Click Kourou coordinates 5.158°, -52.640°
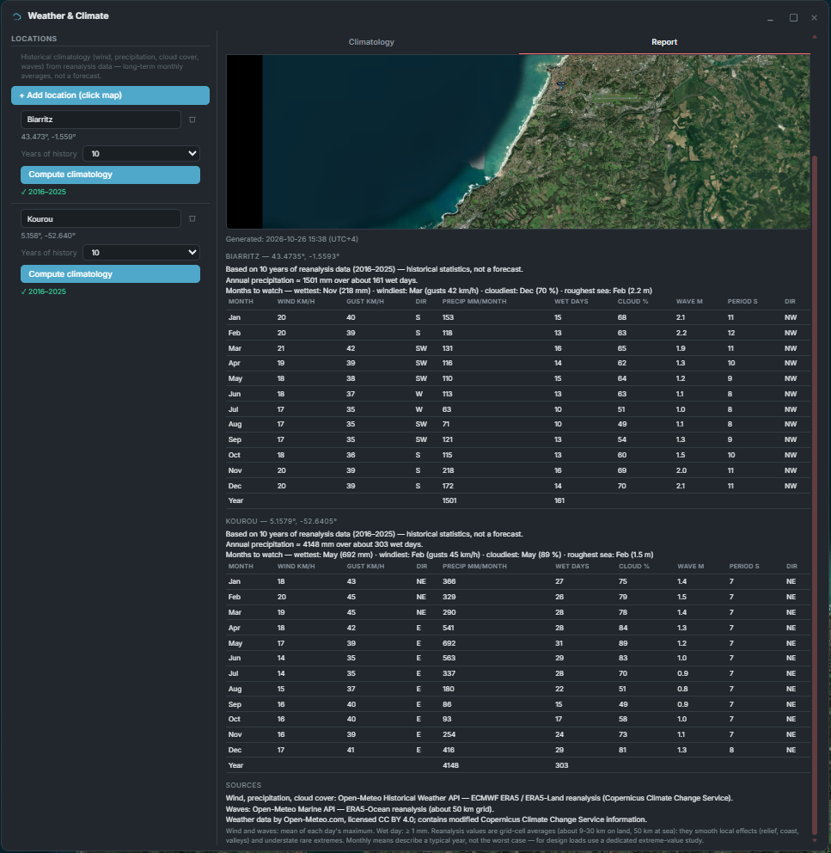This screenshot has height=853, width=831. [x=48, y=236]
